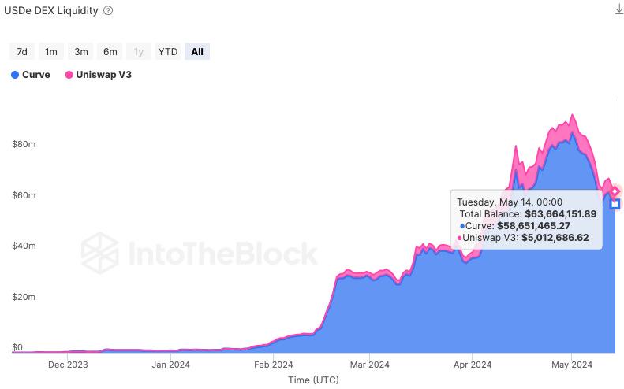Click the pink Uniswap V3 legend dot

pyautogui.click(x=69, y=75)
